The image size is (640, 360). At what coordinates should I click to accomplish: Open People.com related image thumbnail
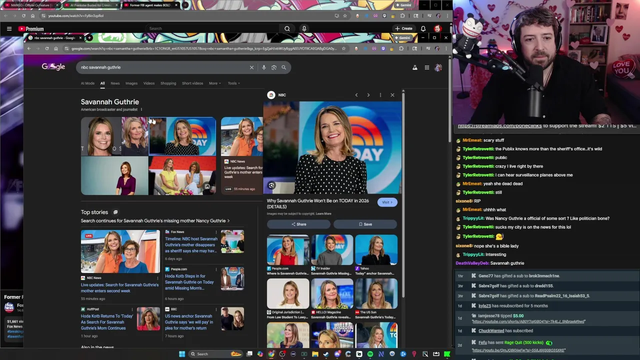coord(288,249)
